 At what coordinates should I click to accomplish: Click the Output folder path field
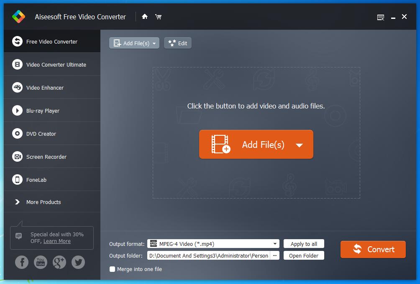208,256
